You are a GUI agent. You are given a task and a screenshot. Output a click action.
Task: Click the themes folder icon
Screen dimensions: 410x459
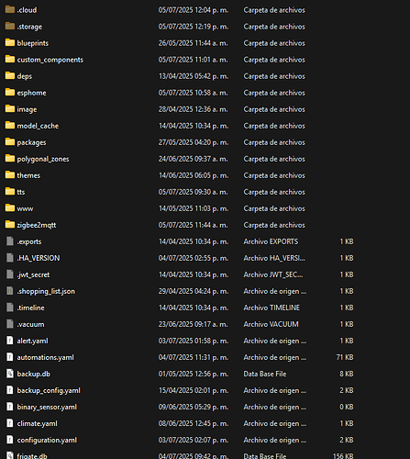10,175
